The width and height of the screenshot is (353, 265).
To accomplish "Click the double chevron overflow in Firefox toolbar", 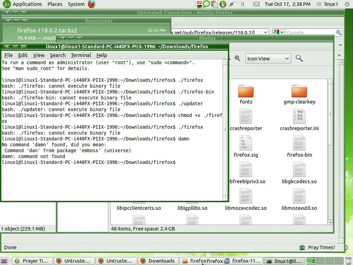I will coord(340,45).
